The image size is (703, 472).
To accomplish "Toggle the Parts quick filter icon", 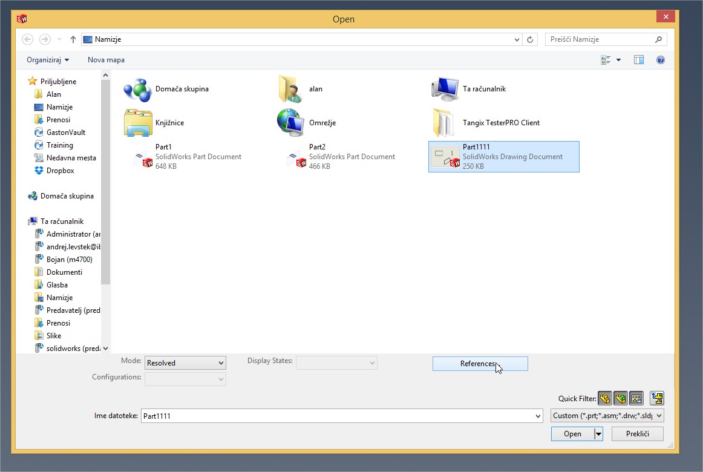I will tap(604, 398).
